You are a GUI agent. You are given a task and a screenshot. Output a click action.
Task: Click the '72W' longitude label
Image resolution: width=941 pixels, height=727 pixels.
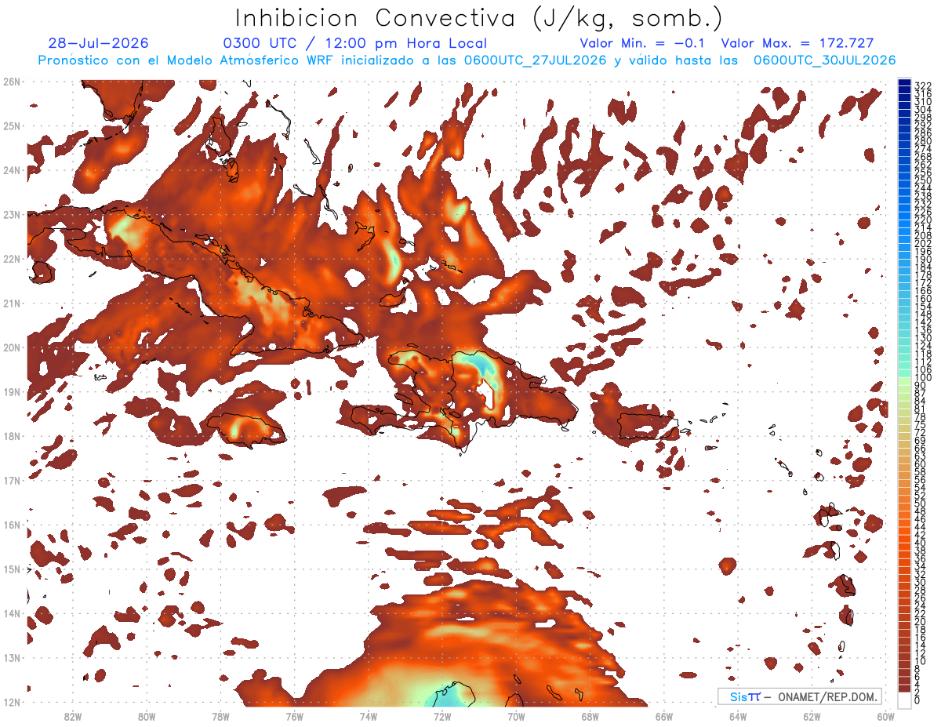click(441, 716)
